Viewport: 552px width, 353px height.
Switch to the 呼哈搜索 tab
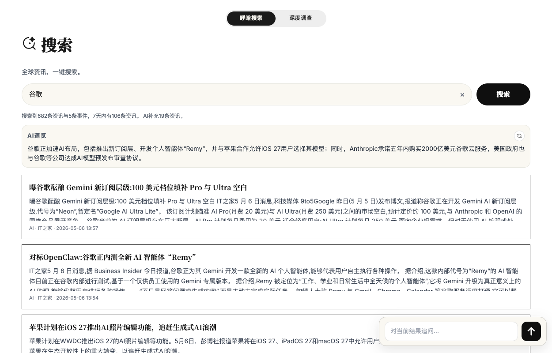tap(251, 19)
